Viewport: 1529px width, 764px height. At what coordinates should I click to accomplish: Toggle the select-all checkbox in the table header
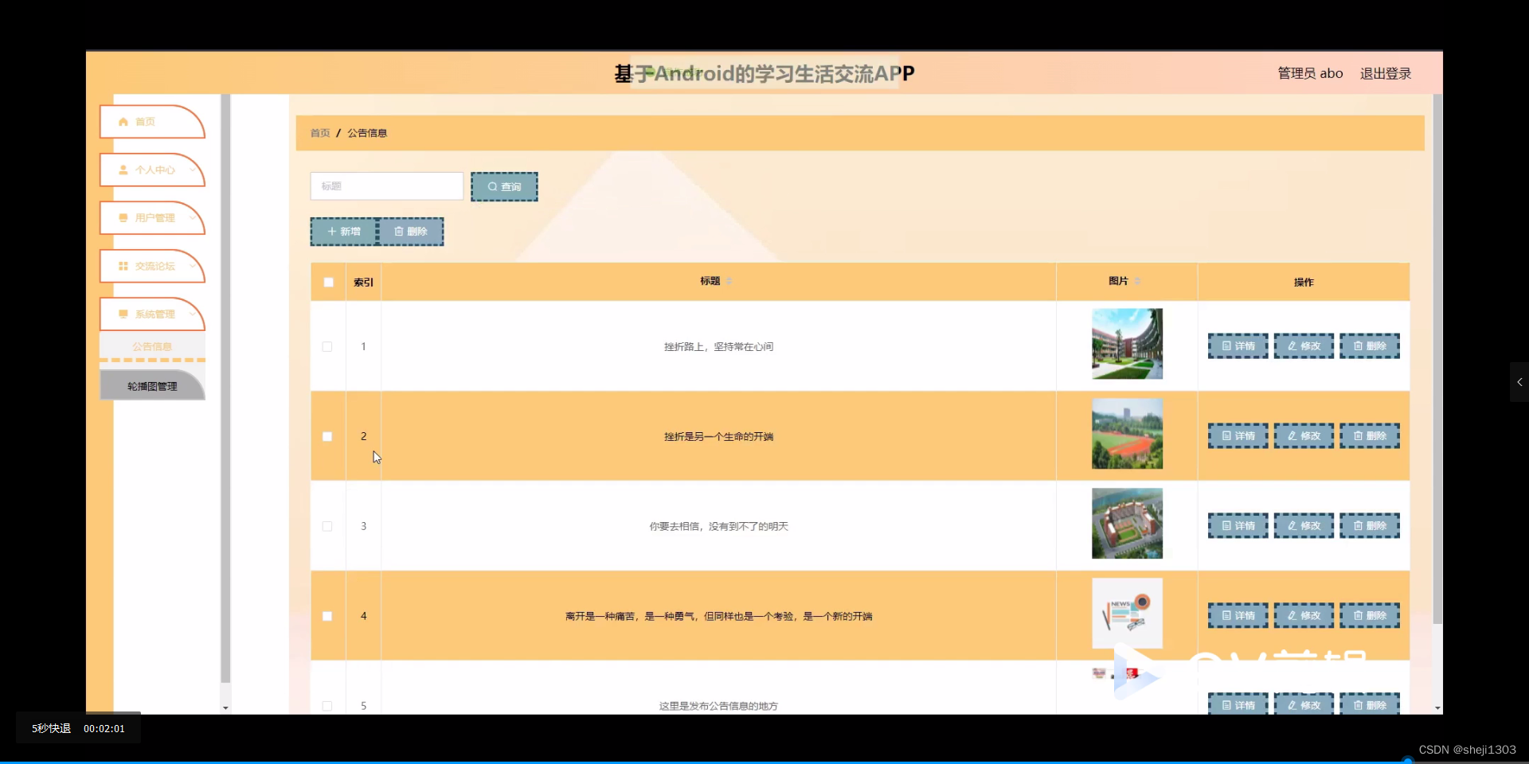(327, 282)
